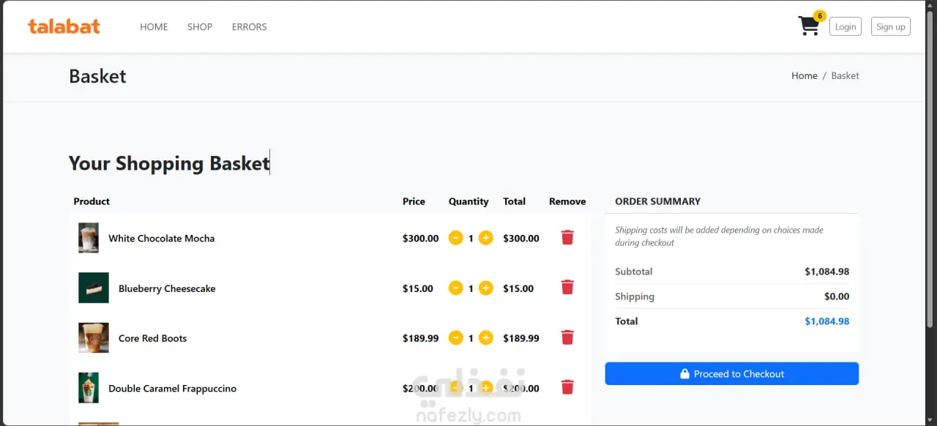
Task: Increase White Chocolate Mocha quantity with plus
Action: coord(486,238)
